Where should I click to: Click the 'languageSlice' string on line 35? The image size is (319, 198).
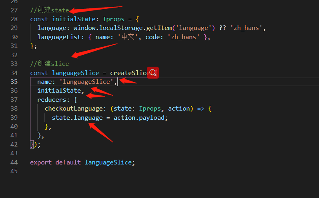(86, 82)
